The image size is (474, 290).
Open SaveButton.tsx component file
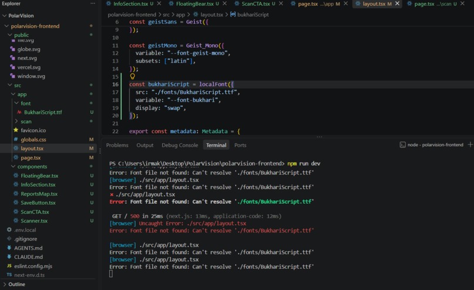tap(38, 203)
